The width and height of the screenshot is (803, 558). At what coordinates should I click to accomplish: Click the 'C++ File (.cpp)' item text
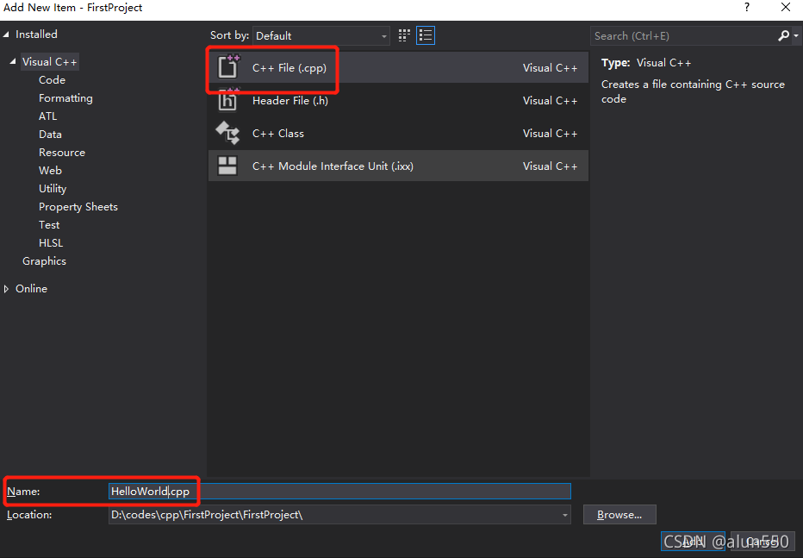point(289,67)
